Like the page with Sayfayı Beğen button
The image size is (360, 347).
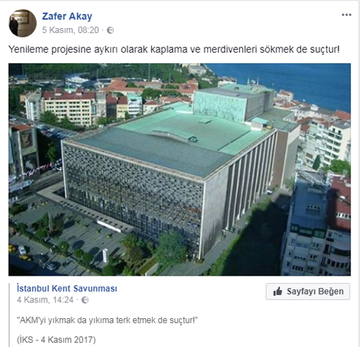307,292
